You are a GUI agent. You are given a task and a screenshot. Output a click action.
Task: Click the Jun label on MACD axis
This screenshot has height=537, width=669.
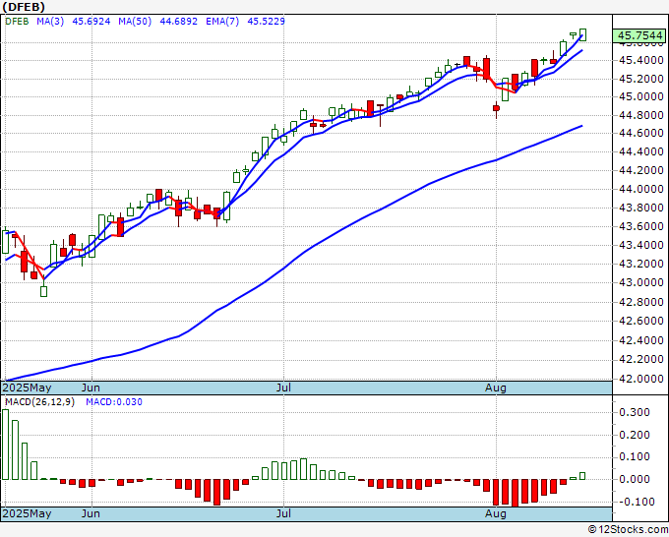click(x=91, y=513)
